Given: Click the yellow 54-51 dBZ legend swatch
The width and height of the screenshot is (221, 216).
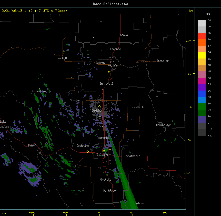Looking at the screenshot, I should [x=202, y=55].
